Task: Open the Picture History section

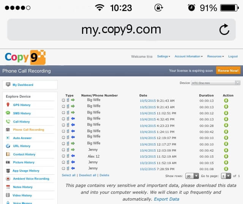Action: [x=24, y=162]
